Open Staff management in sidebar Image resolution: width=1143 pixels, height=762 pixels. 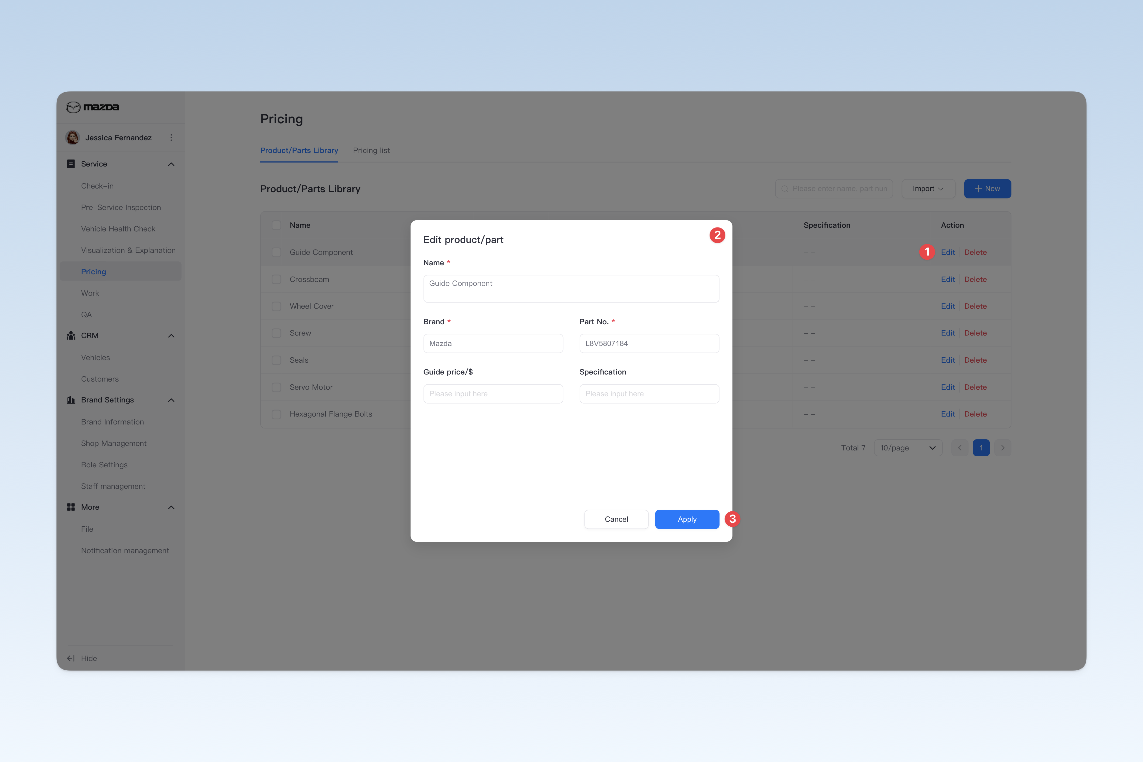113,486
